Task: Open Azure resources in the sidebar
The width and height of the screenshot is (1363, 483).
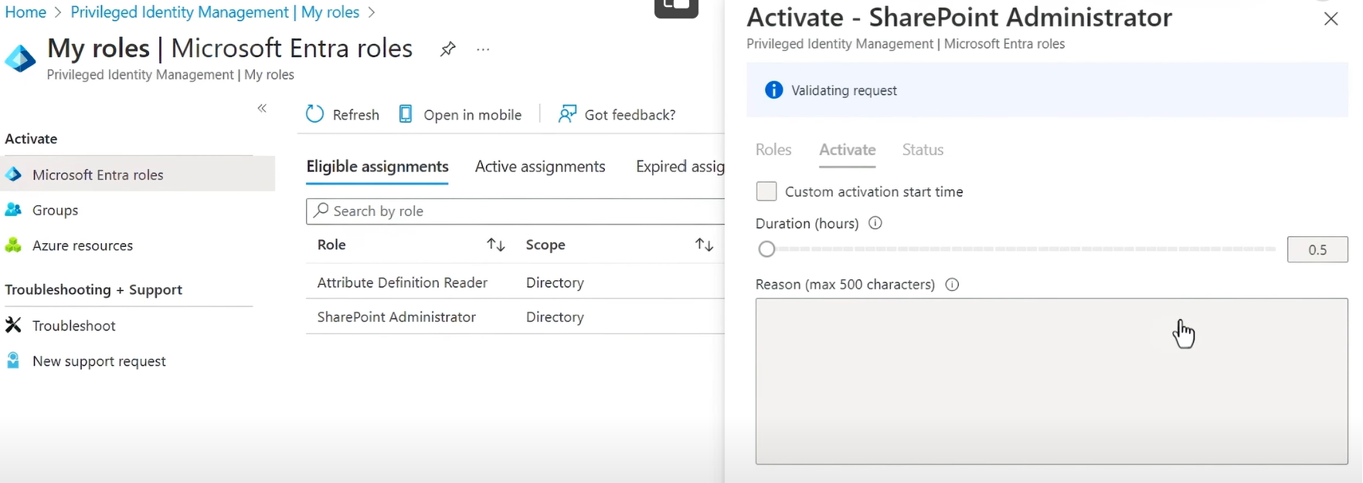Action: click(83, 245)
